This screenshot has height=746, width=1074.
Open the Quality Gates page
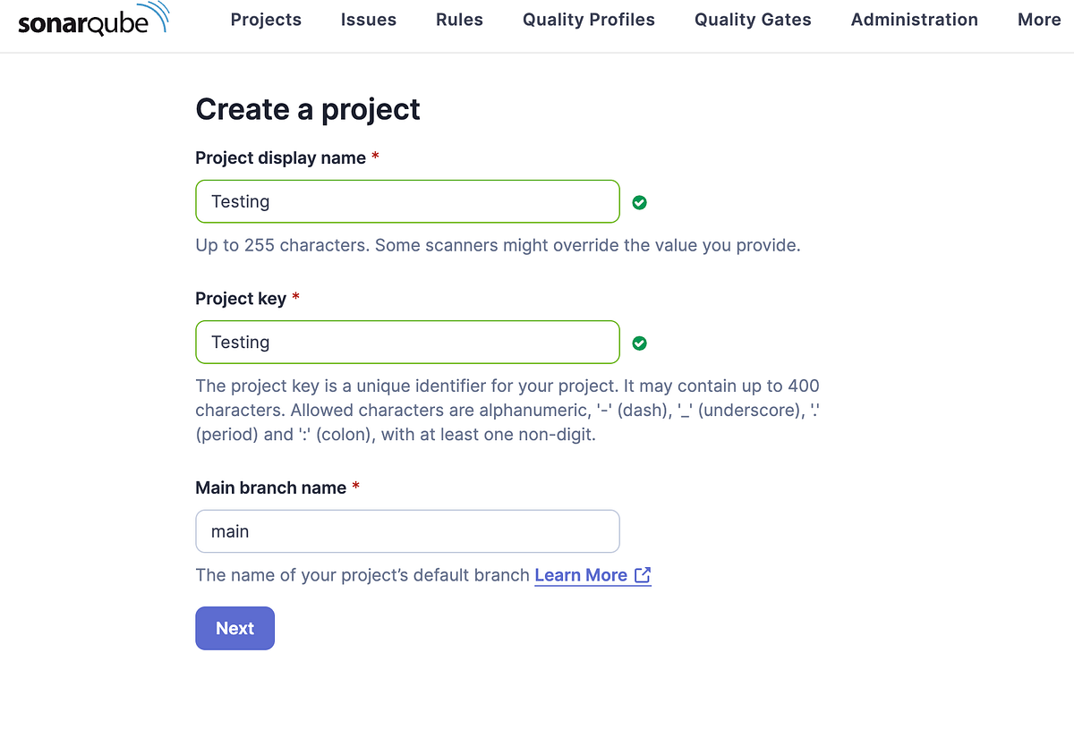tap(753, 20)
